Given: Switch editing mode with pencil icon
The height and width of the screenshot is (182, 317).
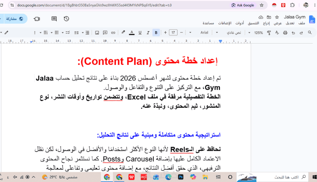Looking at the screenshot, I should (x=6, y=32).
